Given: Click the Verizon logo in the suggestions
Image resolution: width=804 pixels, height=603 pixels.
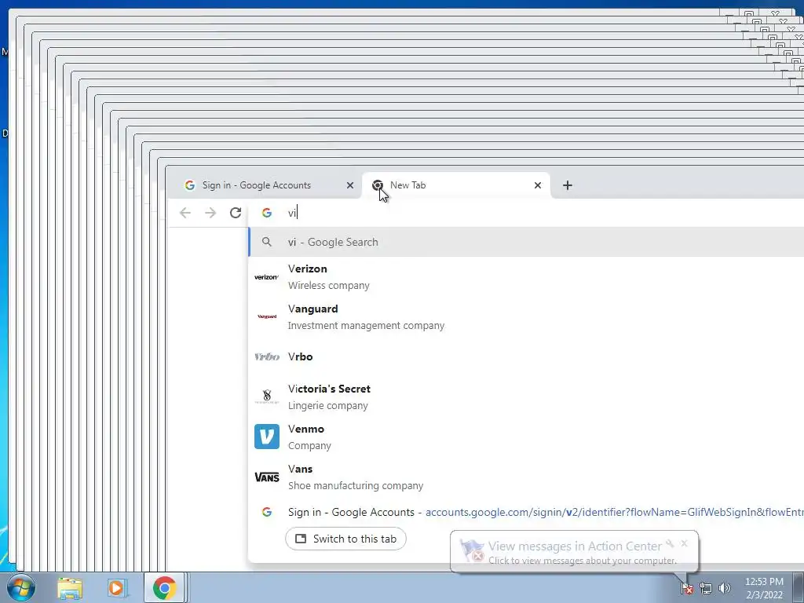Looking at the screenshot, I should (x=267, y=277).
